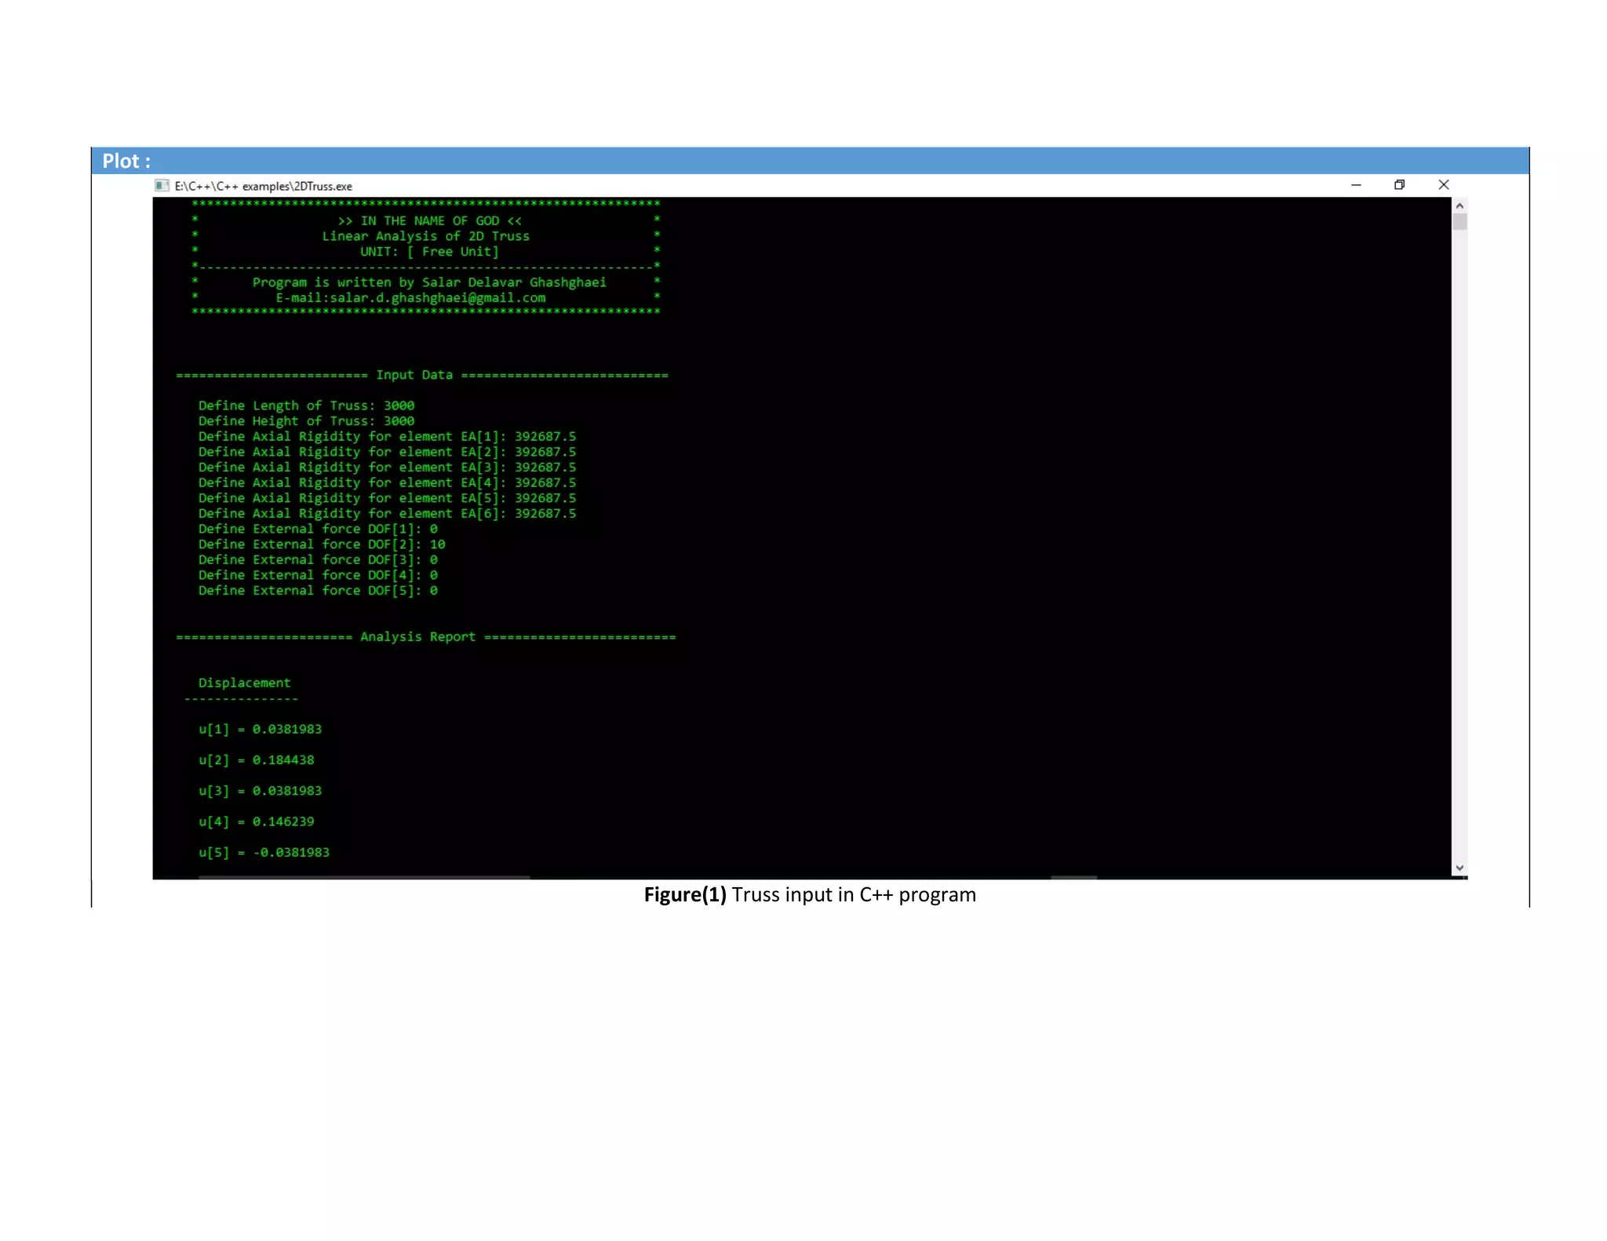
Task: Restore down the console window
Action: tap(1399, 185)
